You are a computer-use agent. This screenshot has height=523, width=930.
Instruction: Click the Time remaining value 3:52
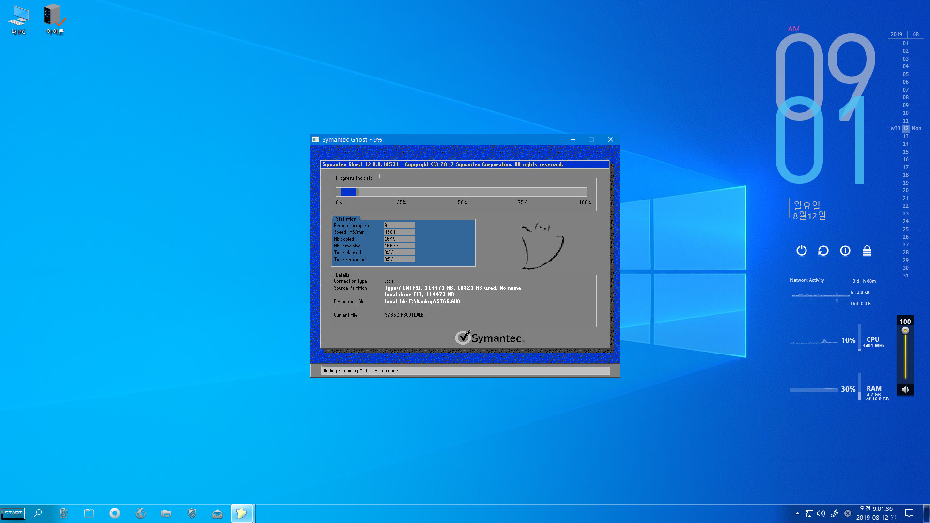pos(399,259)
